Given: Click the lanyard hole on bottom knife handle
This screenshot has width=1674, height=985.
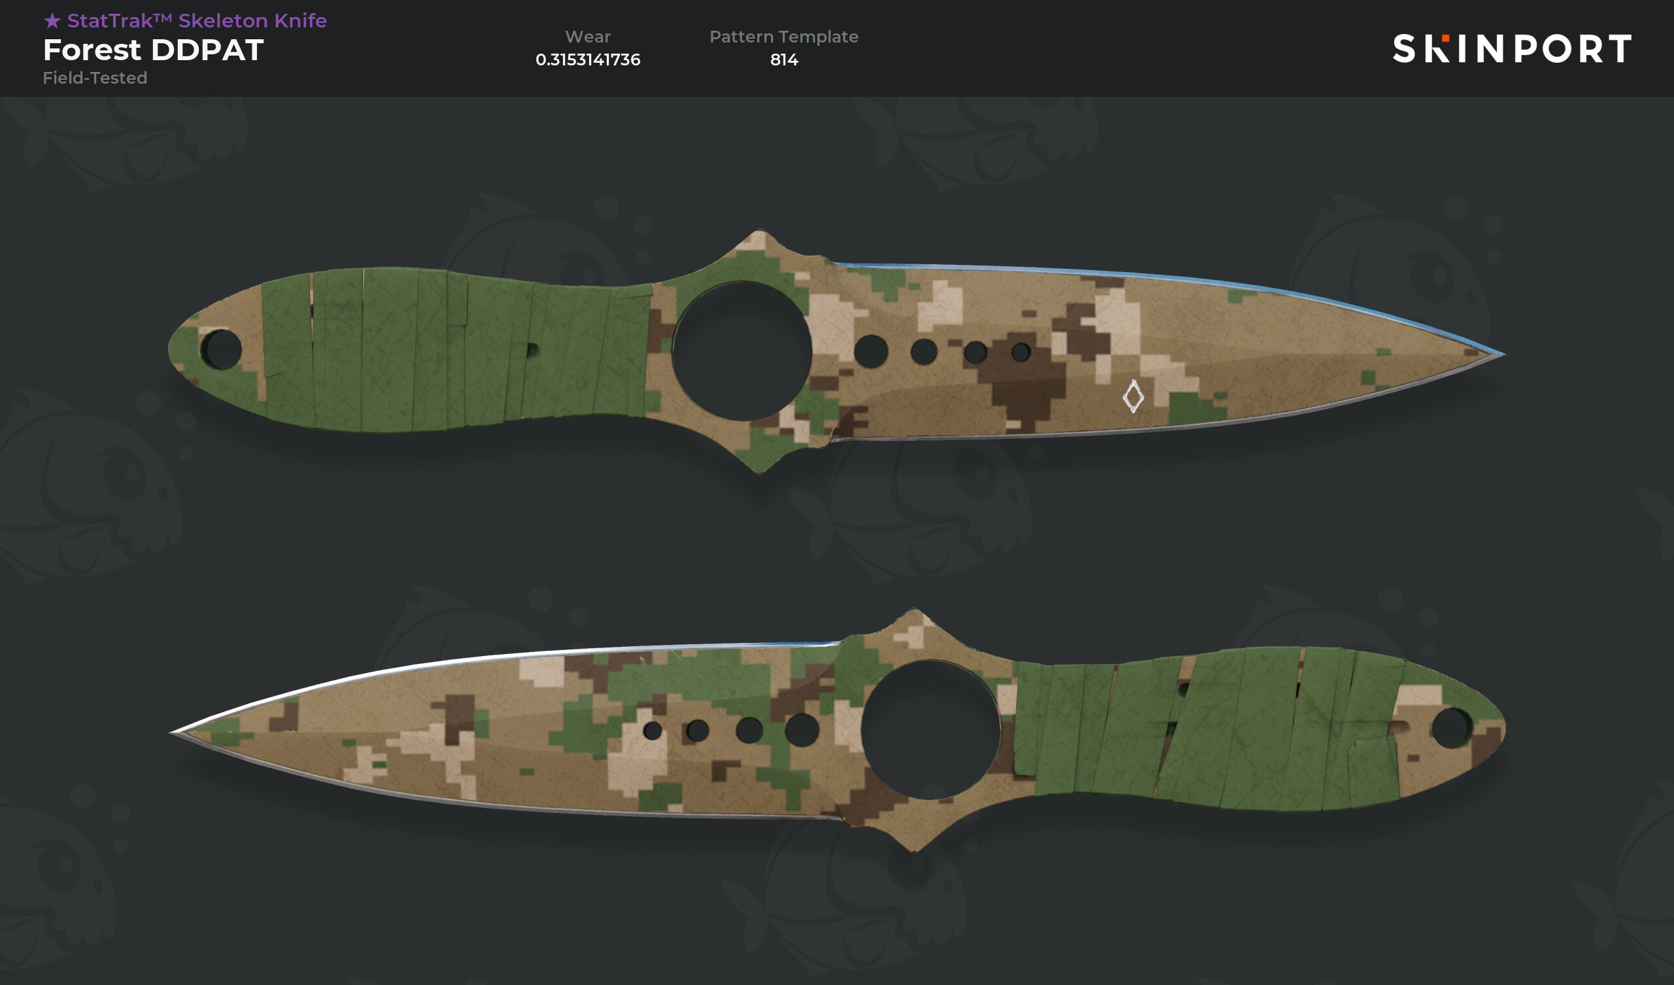Looking at the screenshot, I should 1451,728.
